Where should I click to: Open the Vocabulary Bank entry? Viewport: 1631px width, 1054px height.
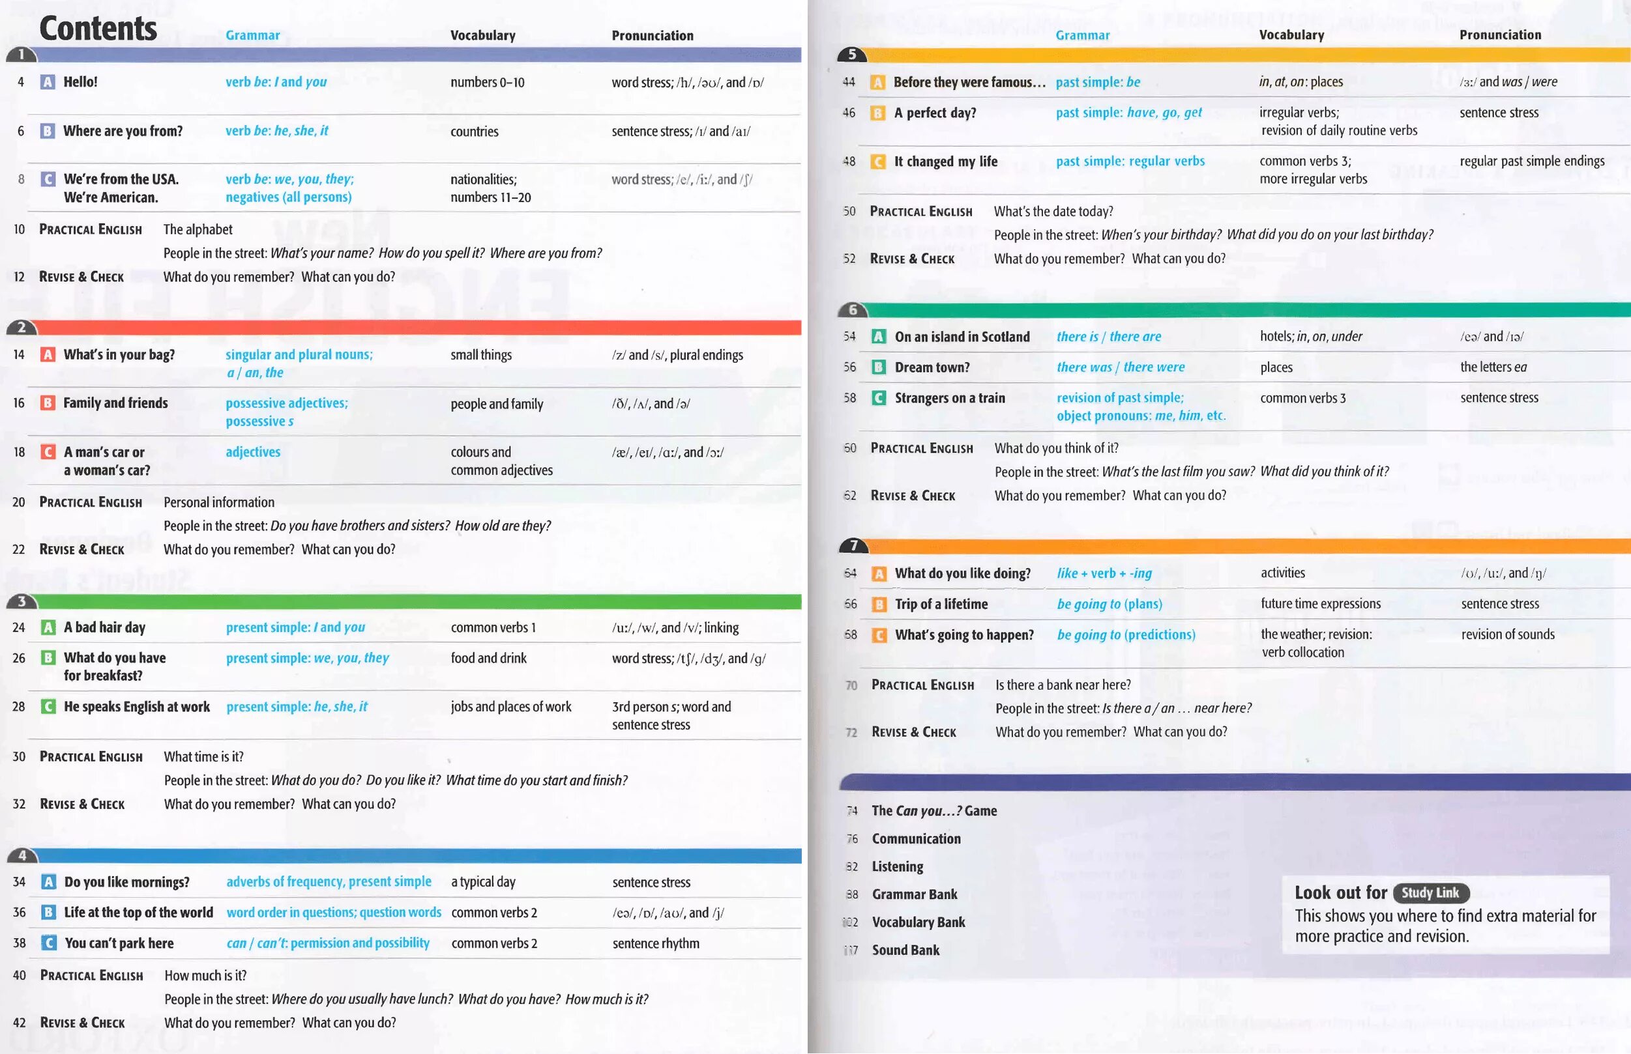click(x=918, y=922)
